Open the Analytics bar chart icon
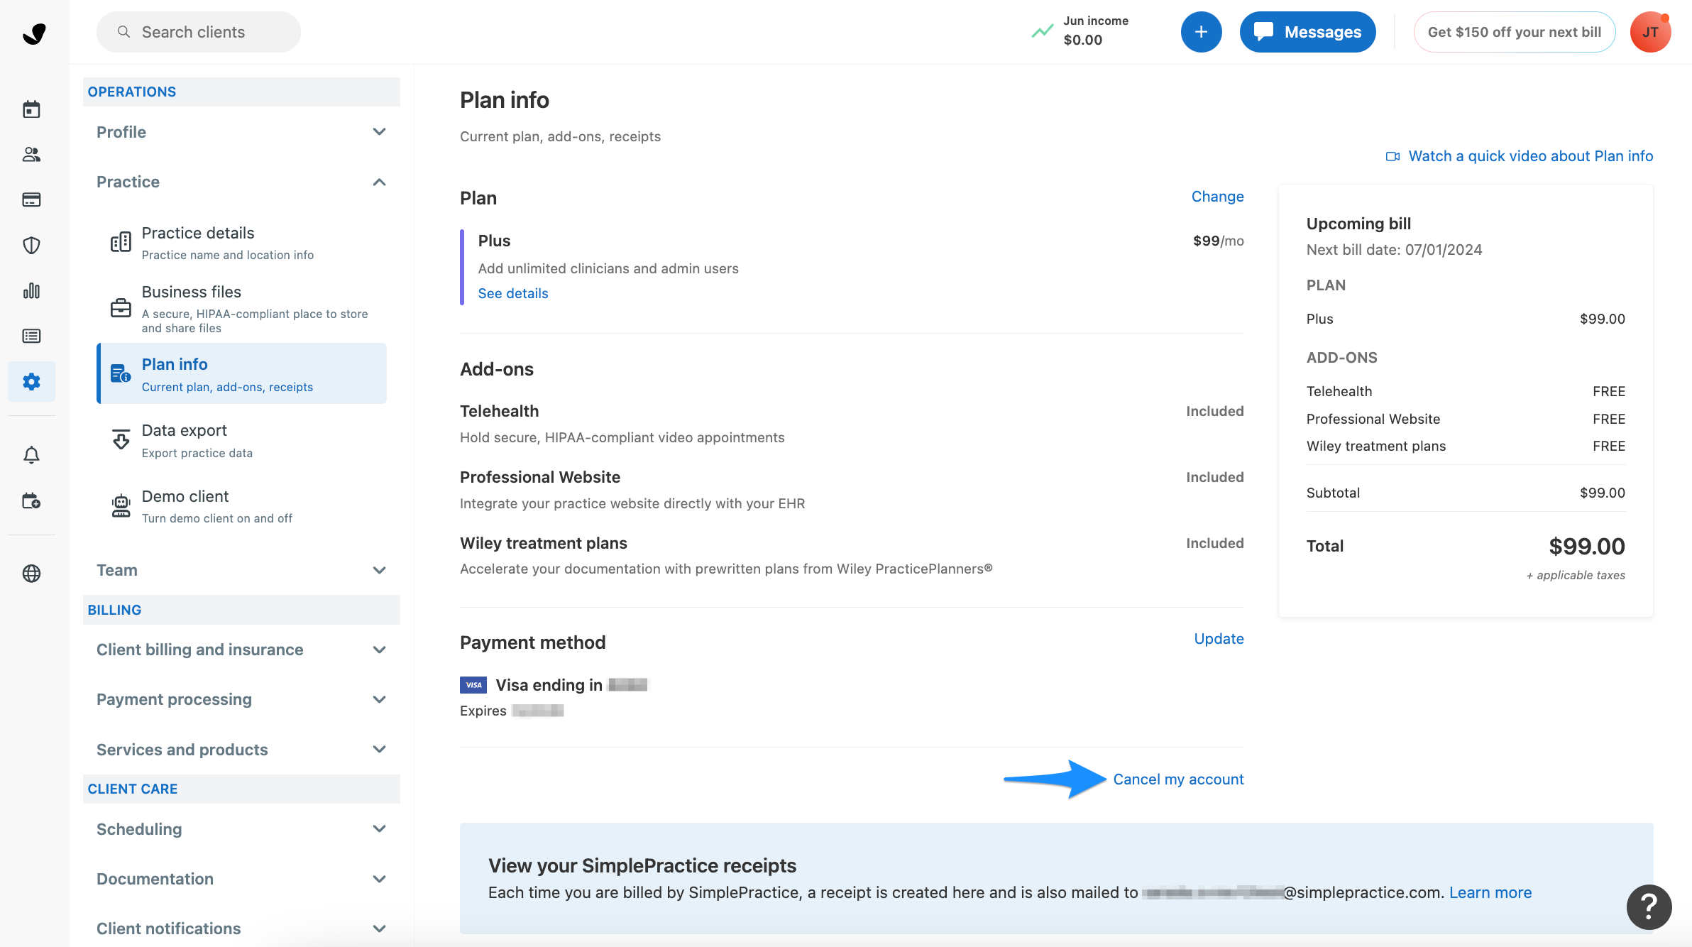Viewport: 1692px width, 947px height. pyautogui.click(x=31, y=291)
